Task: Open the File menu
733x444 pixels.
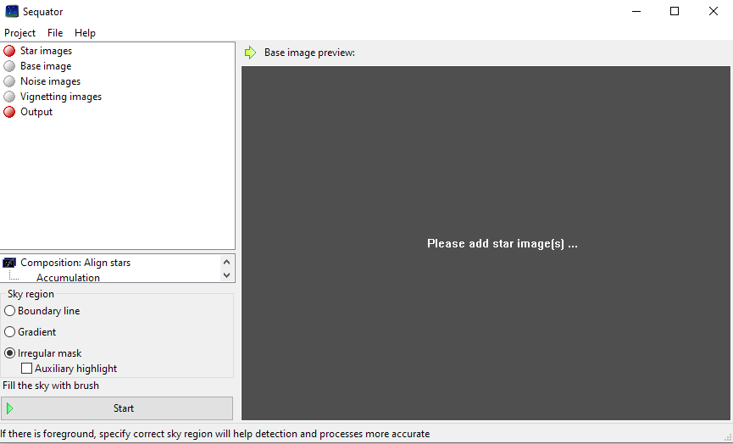Action: [55, 33]
